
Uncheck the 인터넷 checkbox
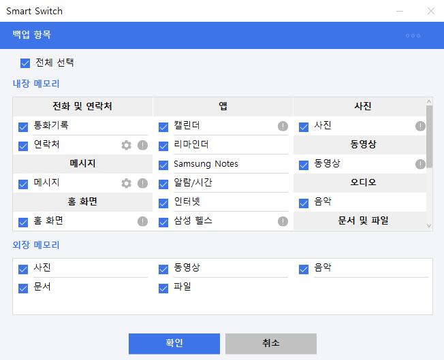[x=163, y=203]
